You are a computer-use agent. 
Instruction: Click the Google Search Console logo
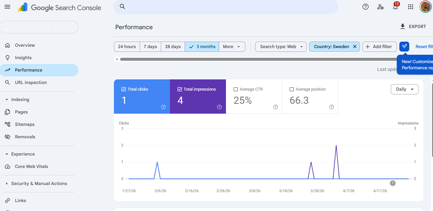(x=59, y=8)
